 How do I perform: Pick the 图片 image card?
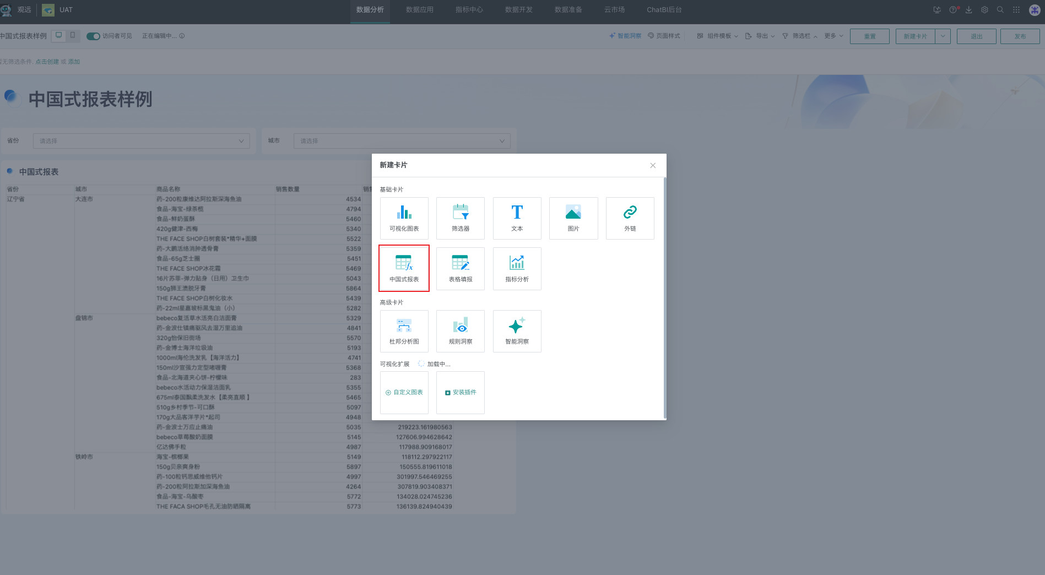click(573, 218)
